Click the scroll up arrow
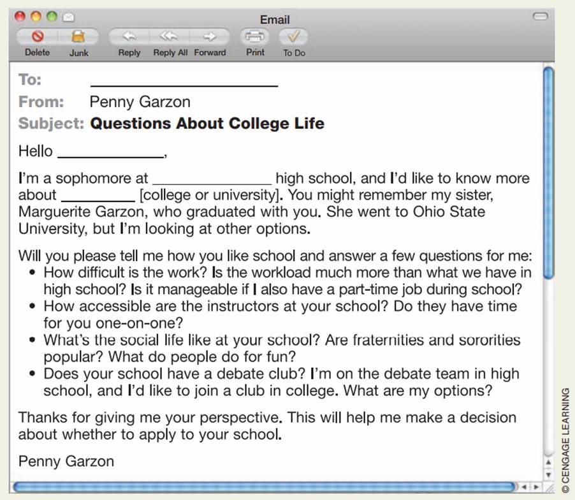The image size is (575, 500). pyautogui.click(x=548, y=462)
